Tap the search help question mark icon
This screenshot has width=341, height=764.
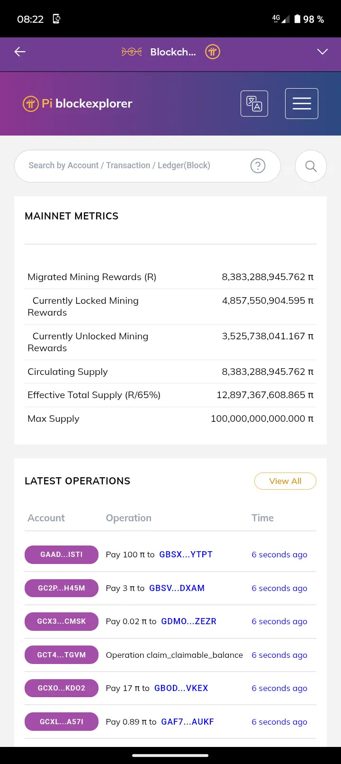click(x=258, y=166)
